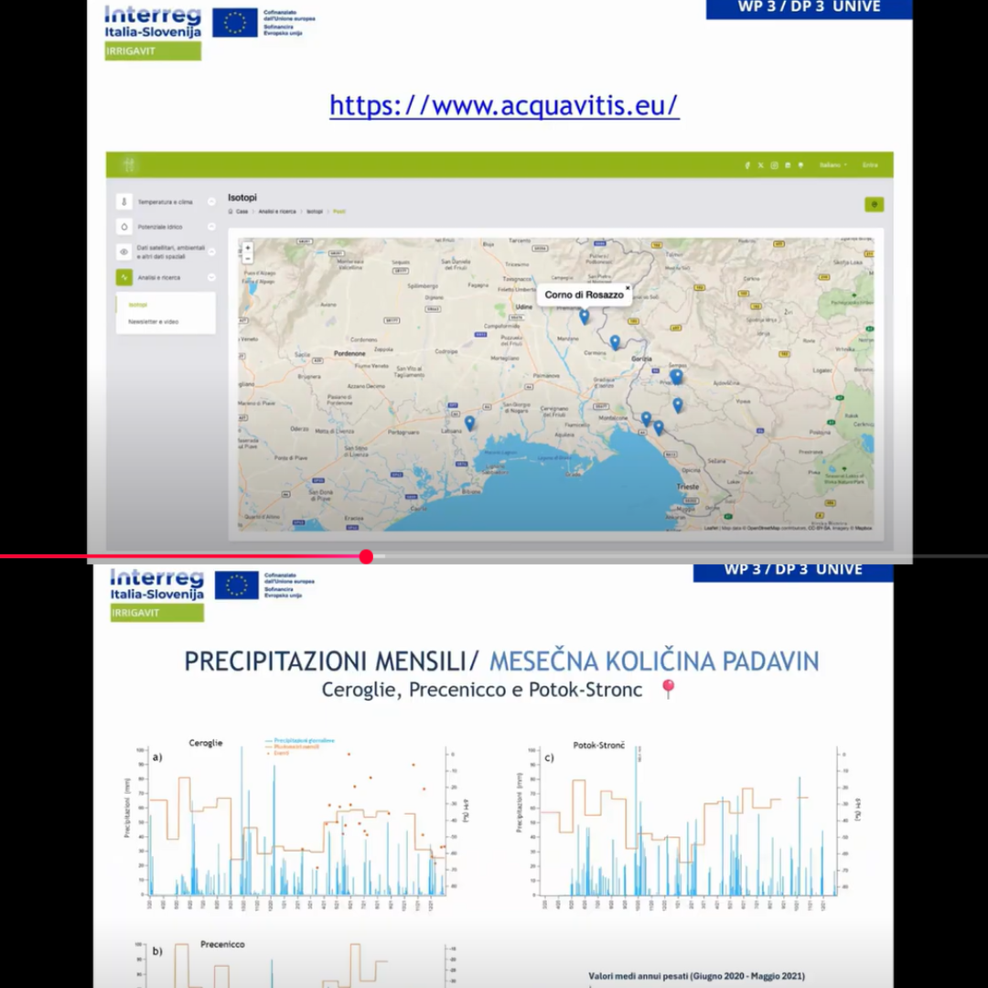Close the Corno di Rosazzo popup

pyautogui.click(x=628, y=288)
